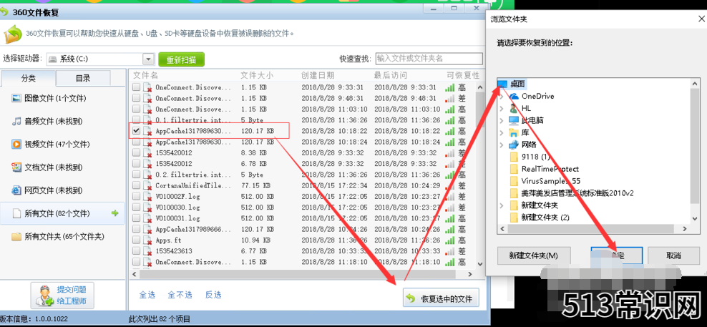Image resolution: width=707 pixels, height=327 pixels.
Task: Expand the 新建文件夹 tree node
Action: click(502, 205)
